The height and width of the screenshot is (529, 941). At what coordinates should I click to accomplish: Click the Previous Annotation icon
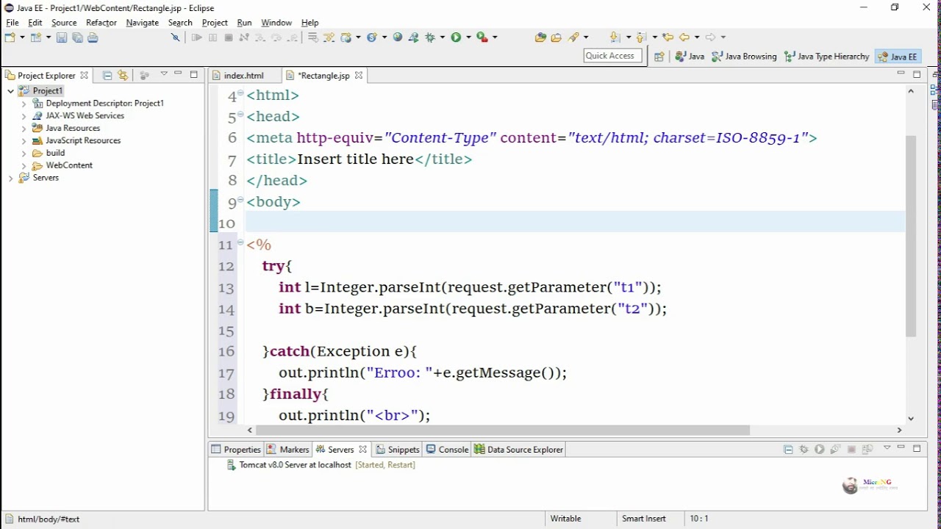(640, 37)
